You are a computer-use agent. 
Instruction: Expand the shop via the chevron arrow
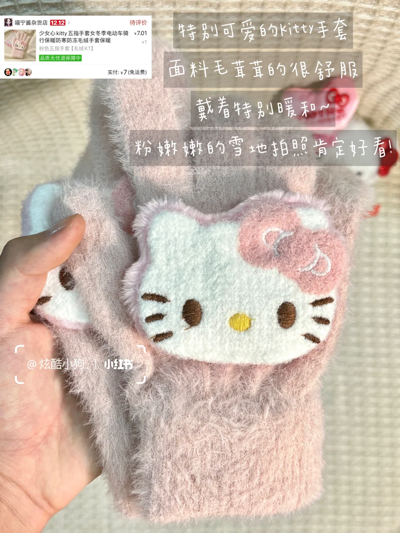[69, 23]
